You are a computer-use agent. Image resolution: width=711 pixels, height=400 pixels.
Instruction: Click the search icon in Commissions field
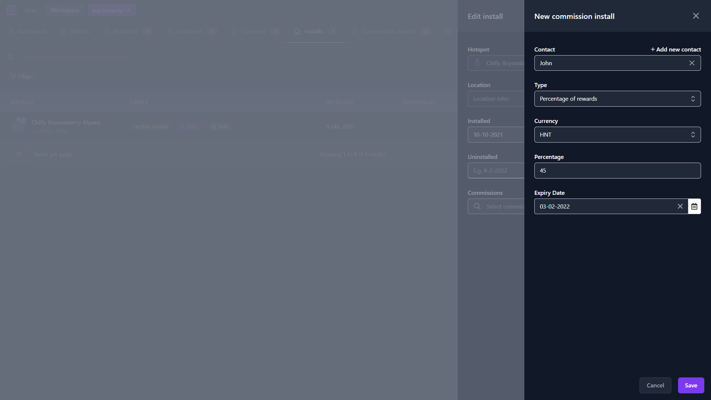pos(477,206)
